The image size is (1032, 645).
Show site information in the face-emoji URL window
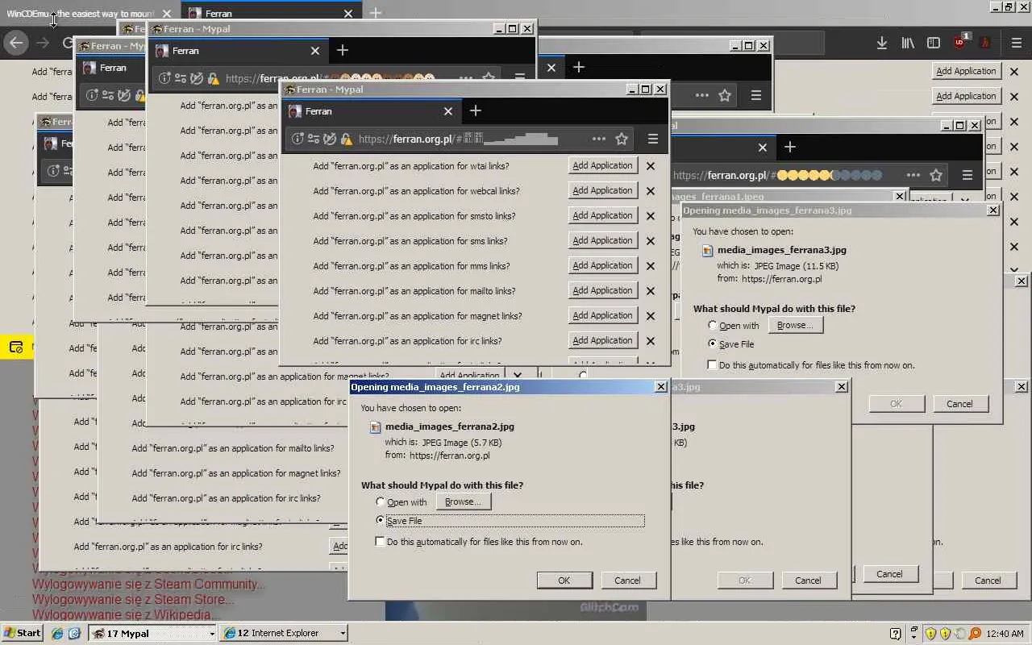coord(164,78)
